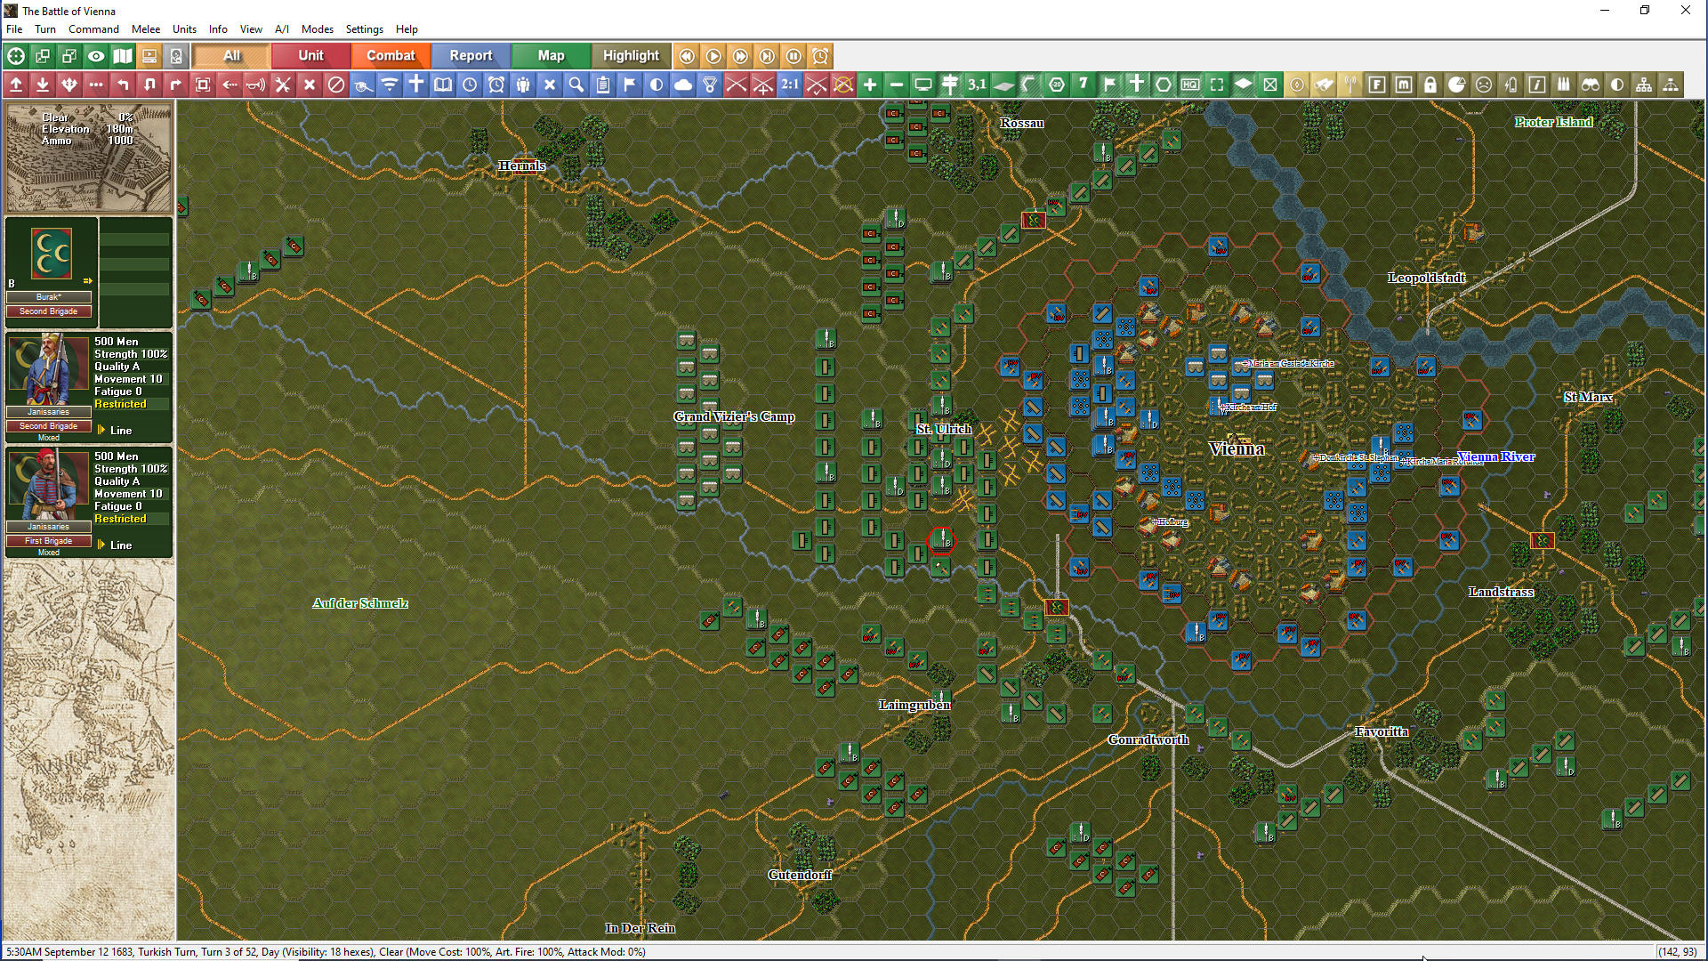Click the padlock icon in toolbar
This screenshot has width=1708, height=961.
1430,85
